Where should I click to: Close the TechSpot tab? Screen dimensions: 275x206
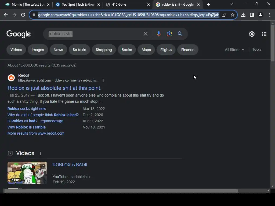click(99, 5)
